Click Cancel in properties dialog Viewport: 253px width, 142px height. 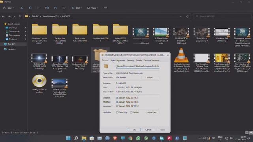tap(149, 130)
